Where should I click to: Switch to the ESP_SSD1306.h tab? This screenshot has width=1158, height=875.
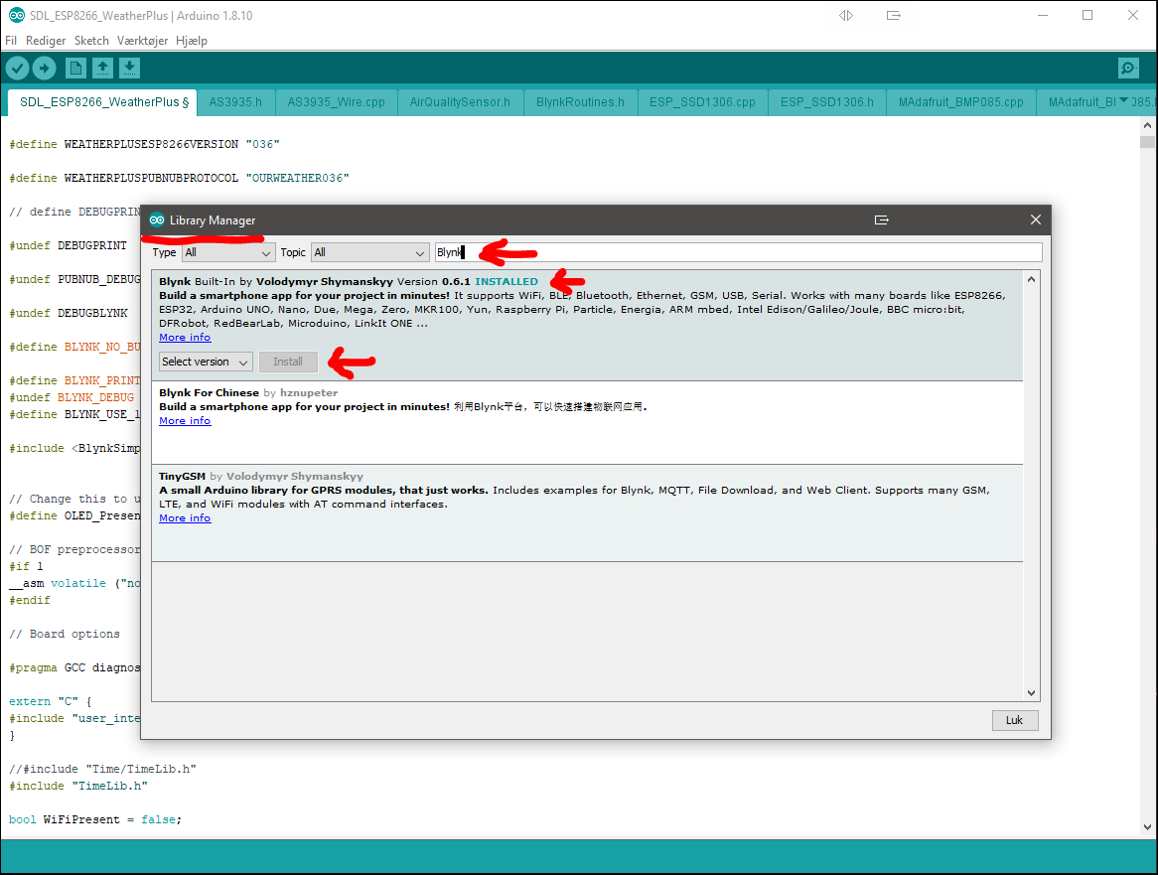click(827, 102)
